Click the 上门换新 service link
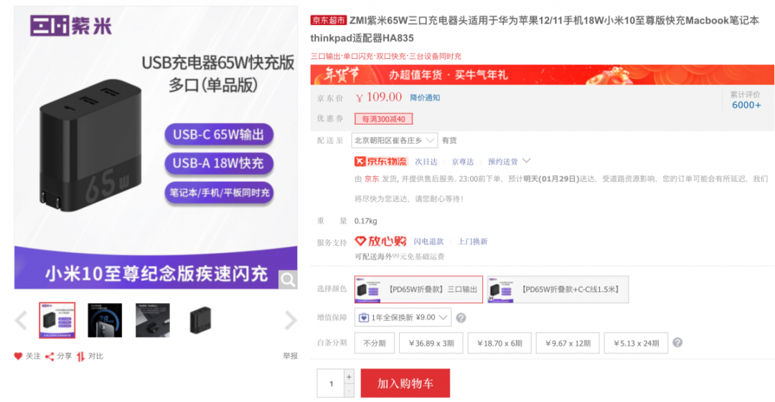This screenshot has height=402, width=775. (472, 241)
